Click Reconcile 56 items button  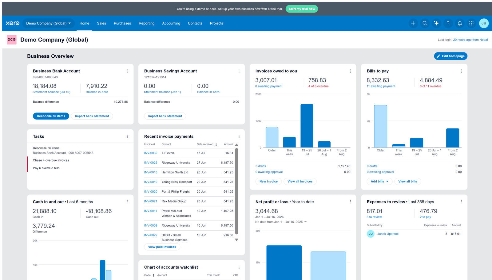pos(51,116)
